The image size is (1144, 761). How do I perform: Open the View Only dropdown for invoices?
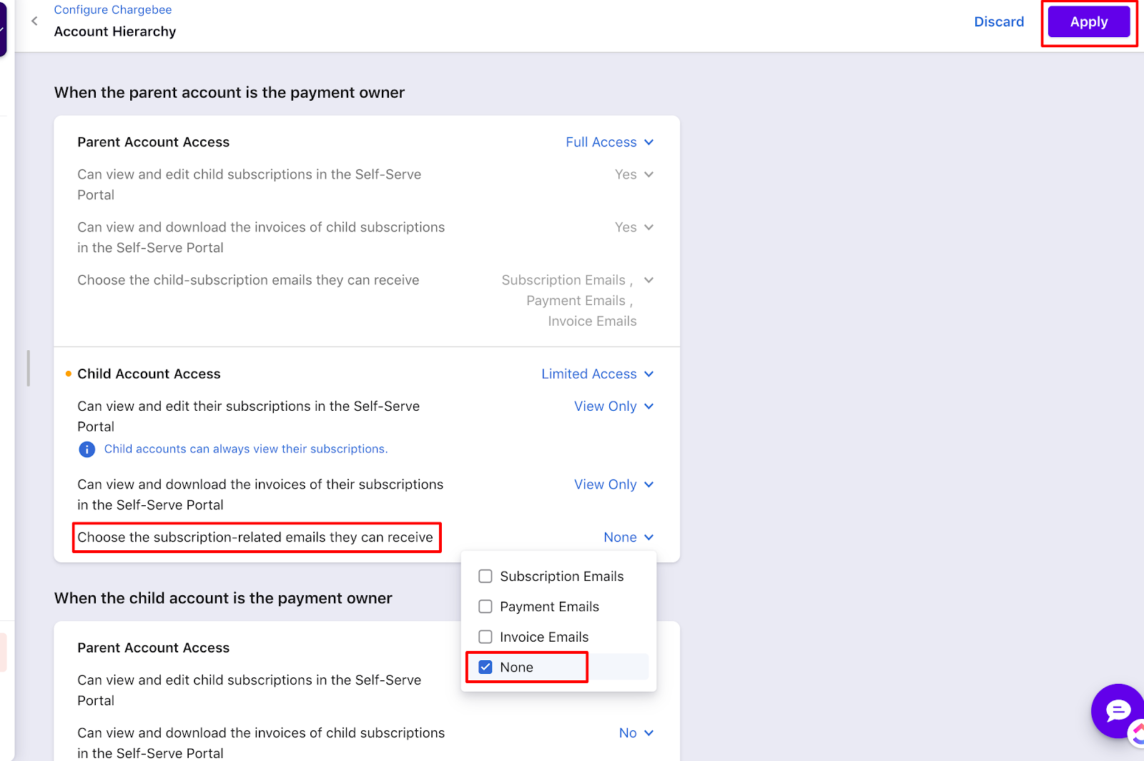(x=613, y=484)
